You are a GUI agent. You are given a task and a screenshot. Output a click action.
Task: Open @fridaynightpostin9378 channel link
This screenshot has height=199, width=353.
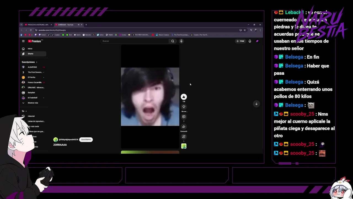[68, 140]
